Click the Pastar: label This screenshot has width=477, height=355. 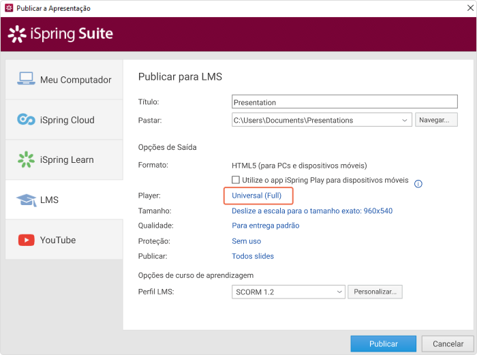150,121
